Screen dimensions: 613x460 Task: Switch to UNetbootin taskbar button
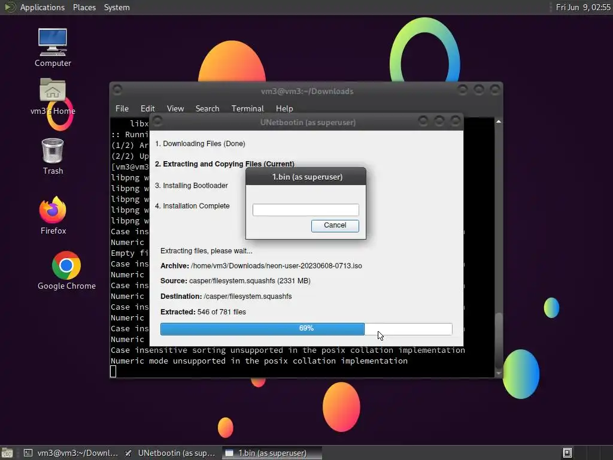171,453
